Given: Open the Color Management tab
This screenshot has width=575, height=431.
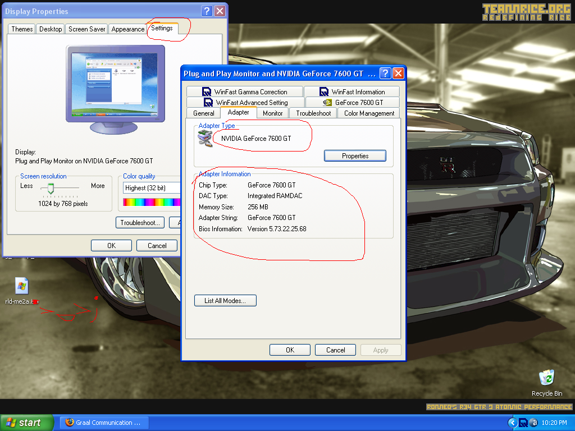Looking at the screenshot, I should [369, 113].
